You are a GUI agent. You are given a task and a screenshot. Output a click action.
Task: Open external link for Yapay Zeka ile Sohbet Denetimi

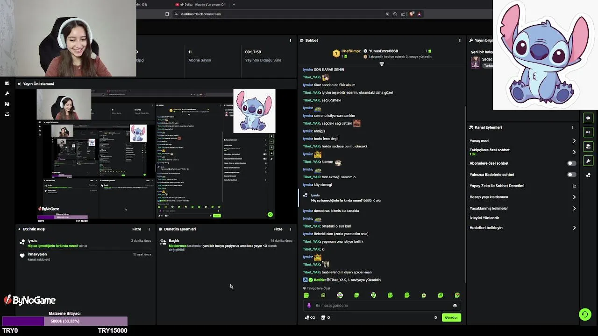point(574,186)
